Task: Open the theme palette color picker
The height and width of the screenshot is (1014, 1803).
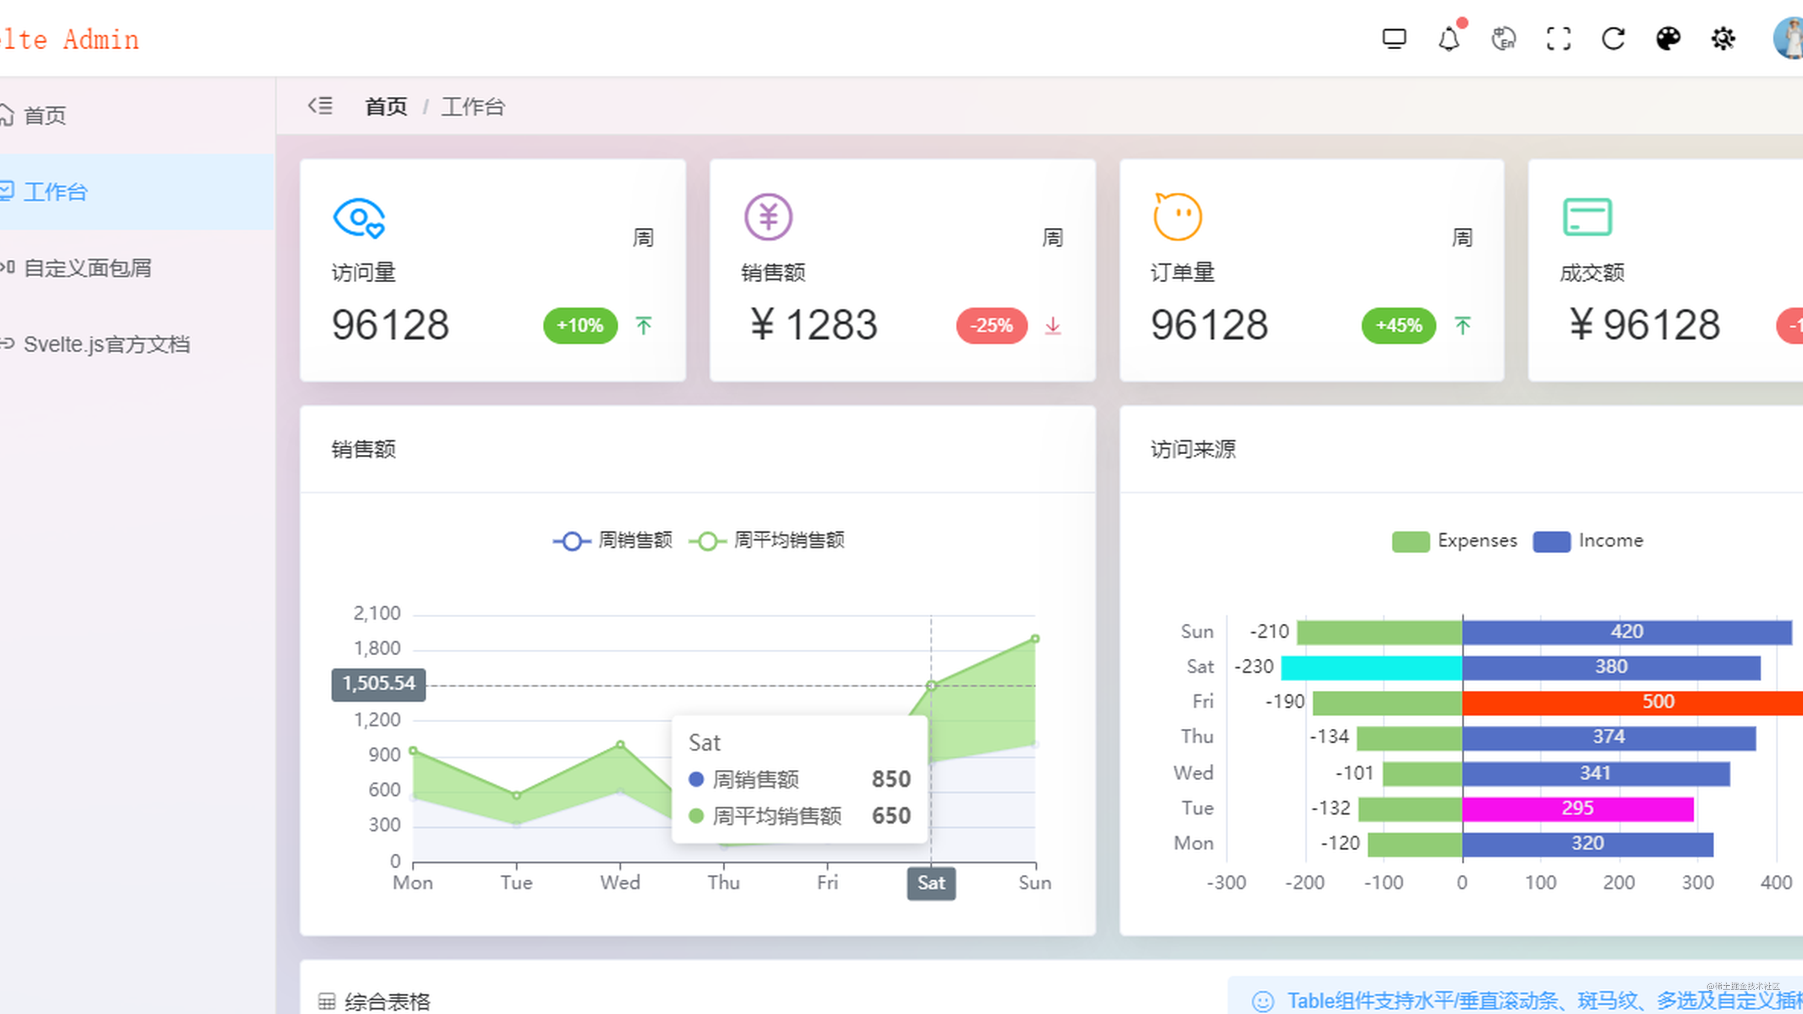Action: 1669,38
